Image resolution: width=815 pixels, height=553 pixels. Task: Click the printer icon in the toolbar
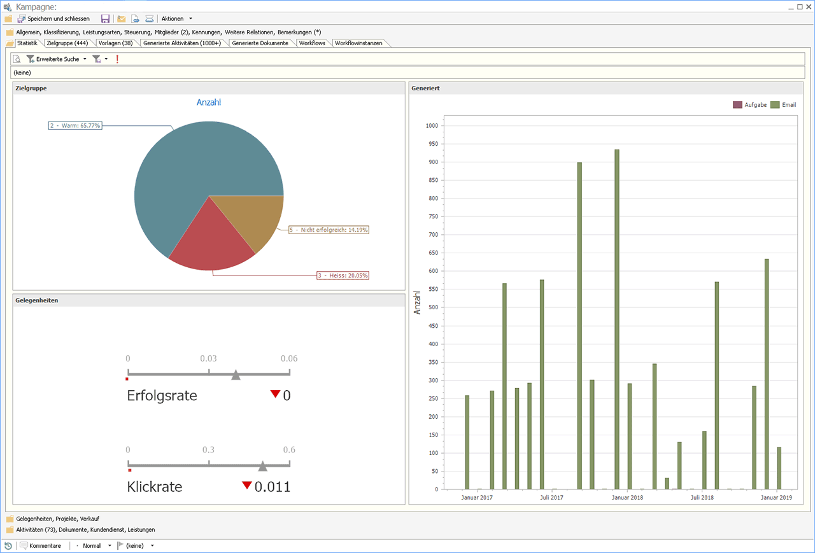[149, 19]
